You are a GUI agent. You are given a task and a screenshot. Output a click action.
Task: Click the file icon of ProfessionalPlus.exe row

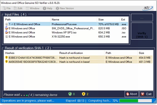click(x=7, y=24)
